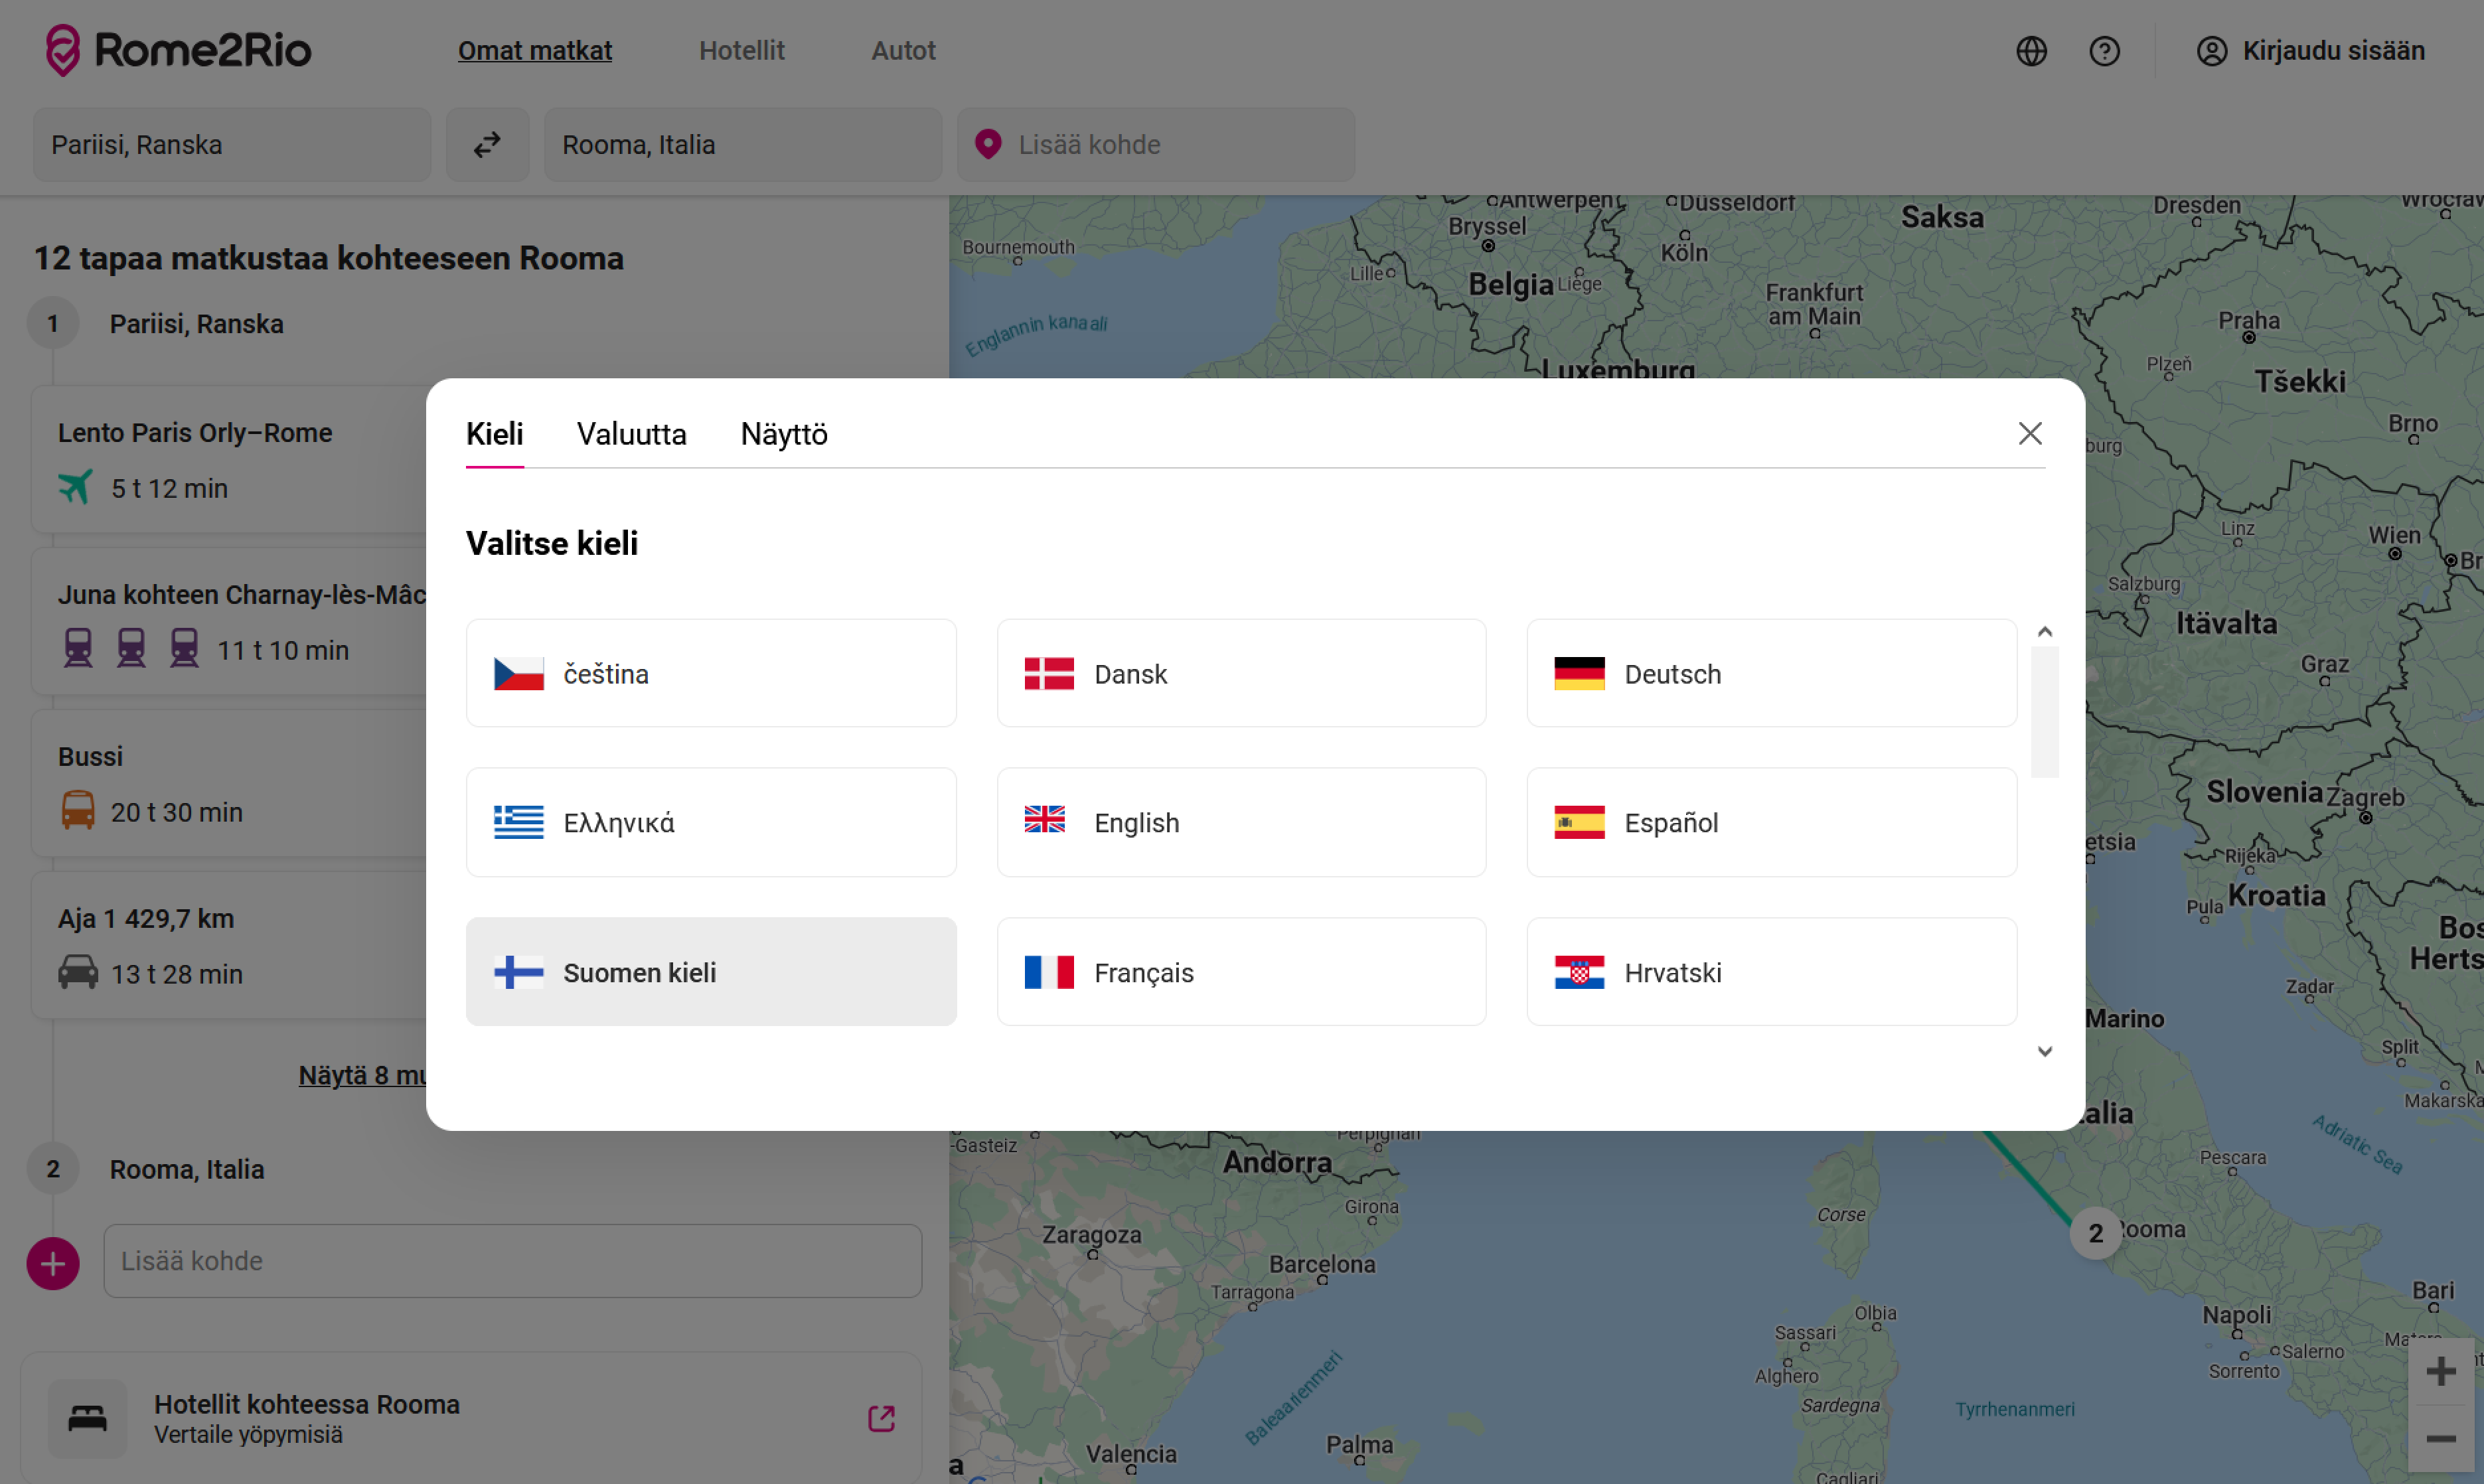The image size is (2484, 1484).
Task: Open external link icon for Rome hotels
Action: click(x=881, y=1418)
